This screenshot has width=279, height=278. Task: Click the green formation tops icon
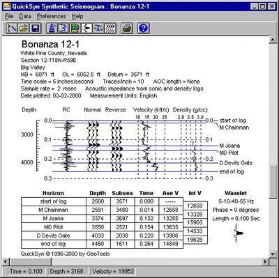click(x=75, y=29)
